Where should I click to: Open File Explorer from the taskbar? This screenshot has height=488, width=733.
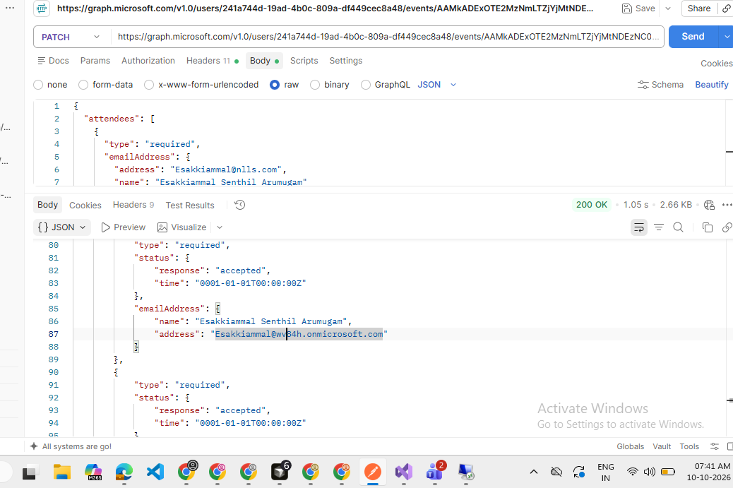point(61,472)
